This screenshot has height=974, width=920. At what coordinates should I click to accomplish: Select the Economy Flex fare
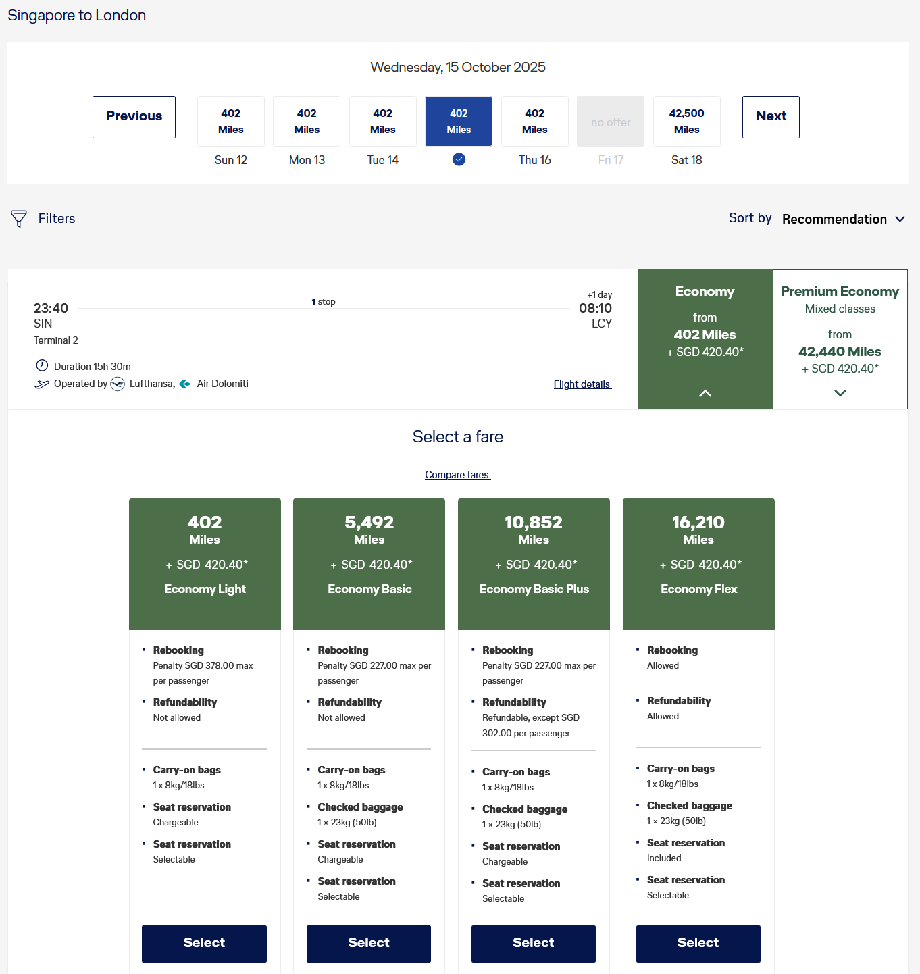point(698,943)
